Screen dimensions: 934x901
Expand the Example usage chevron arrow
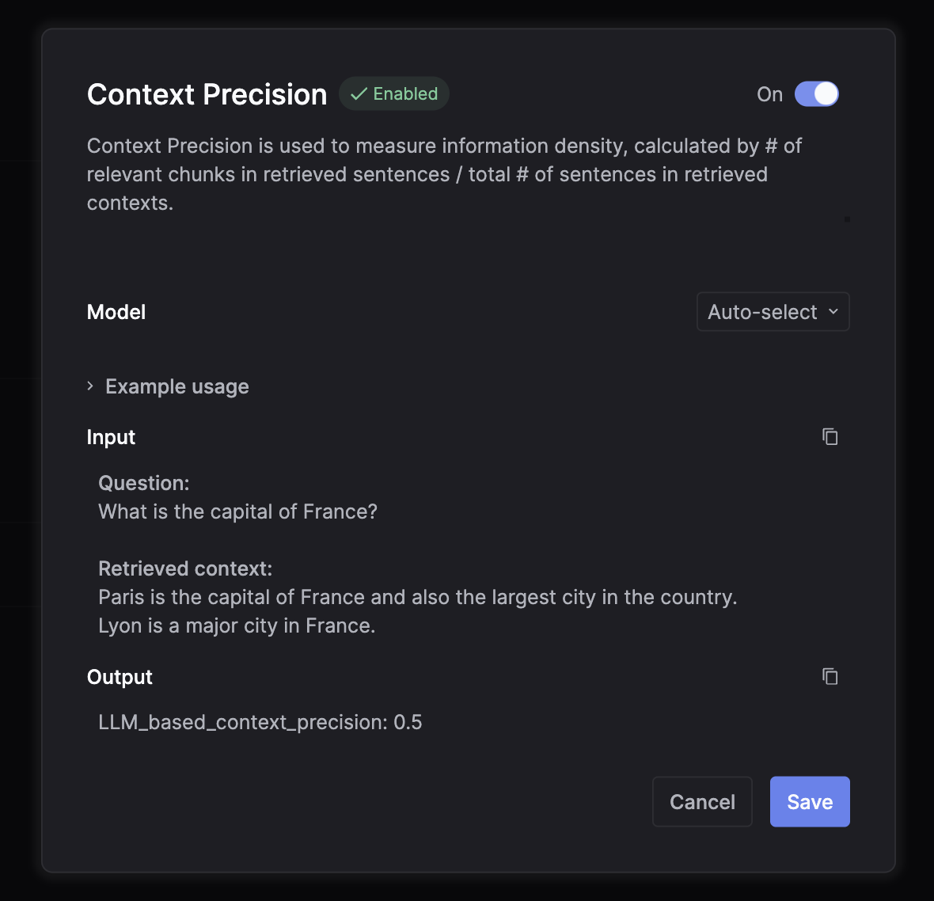point(90,386)
